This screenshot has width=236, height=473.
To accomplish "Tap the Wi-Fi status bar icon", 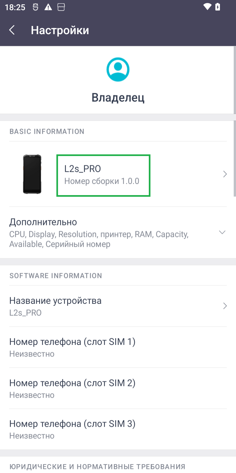I will coord(207,7).
